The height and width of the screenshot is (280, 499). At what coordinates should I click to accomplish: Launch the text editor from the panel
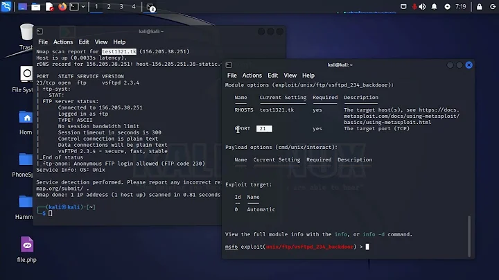(49, 6)
